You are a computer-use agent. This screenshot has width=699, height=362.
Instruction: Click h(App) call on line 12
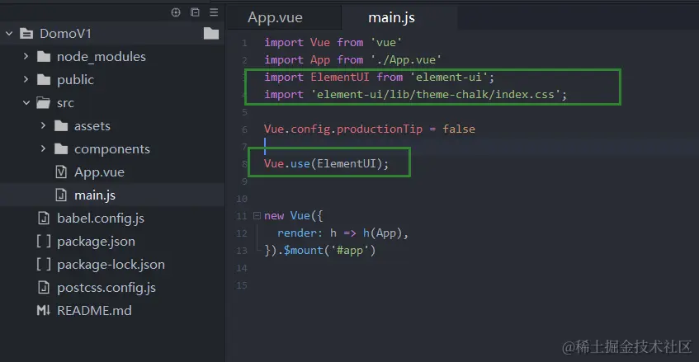pos(382,233)
